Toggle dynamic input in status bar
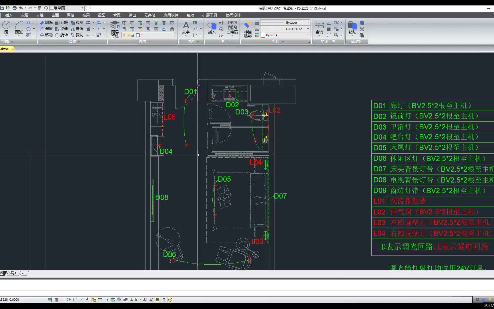 [x=94, y=300]
